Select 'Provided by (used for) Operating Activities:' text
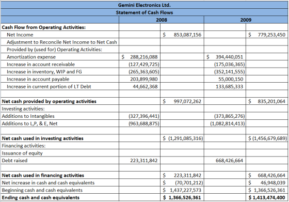 pos(54,50)
